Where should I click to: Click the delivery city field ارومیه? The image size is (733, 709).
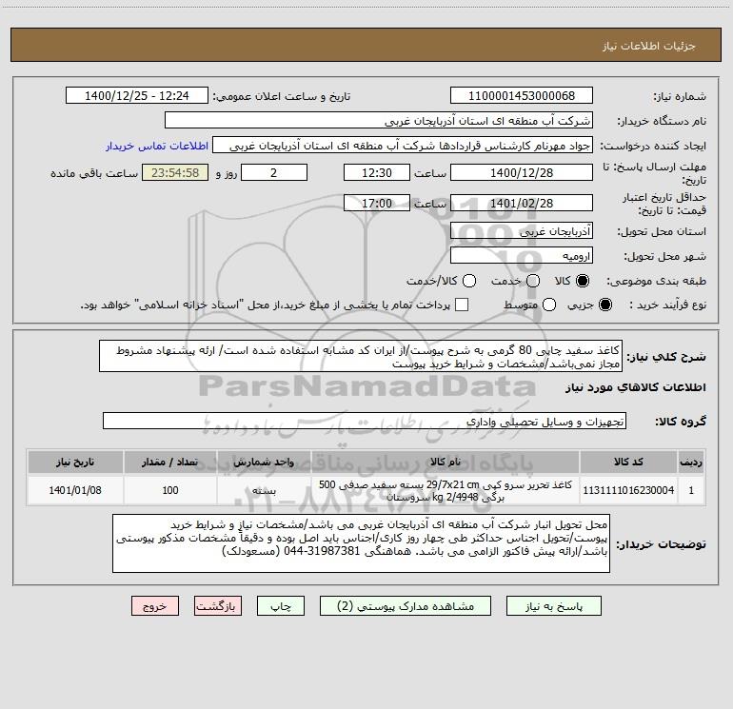tap(522, 256)
